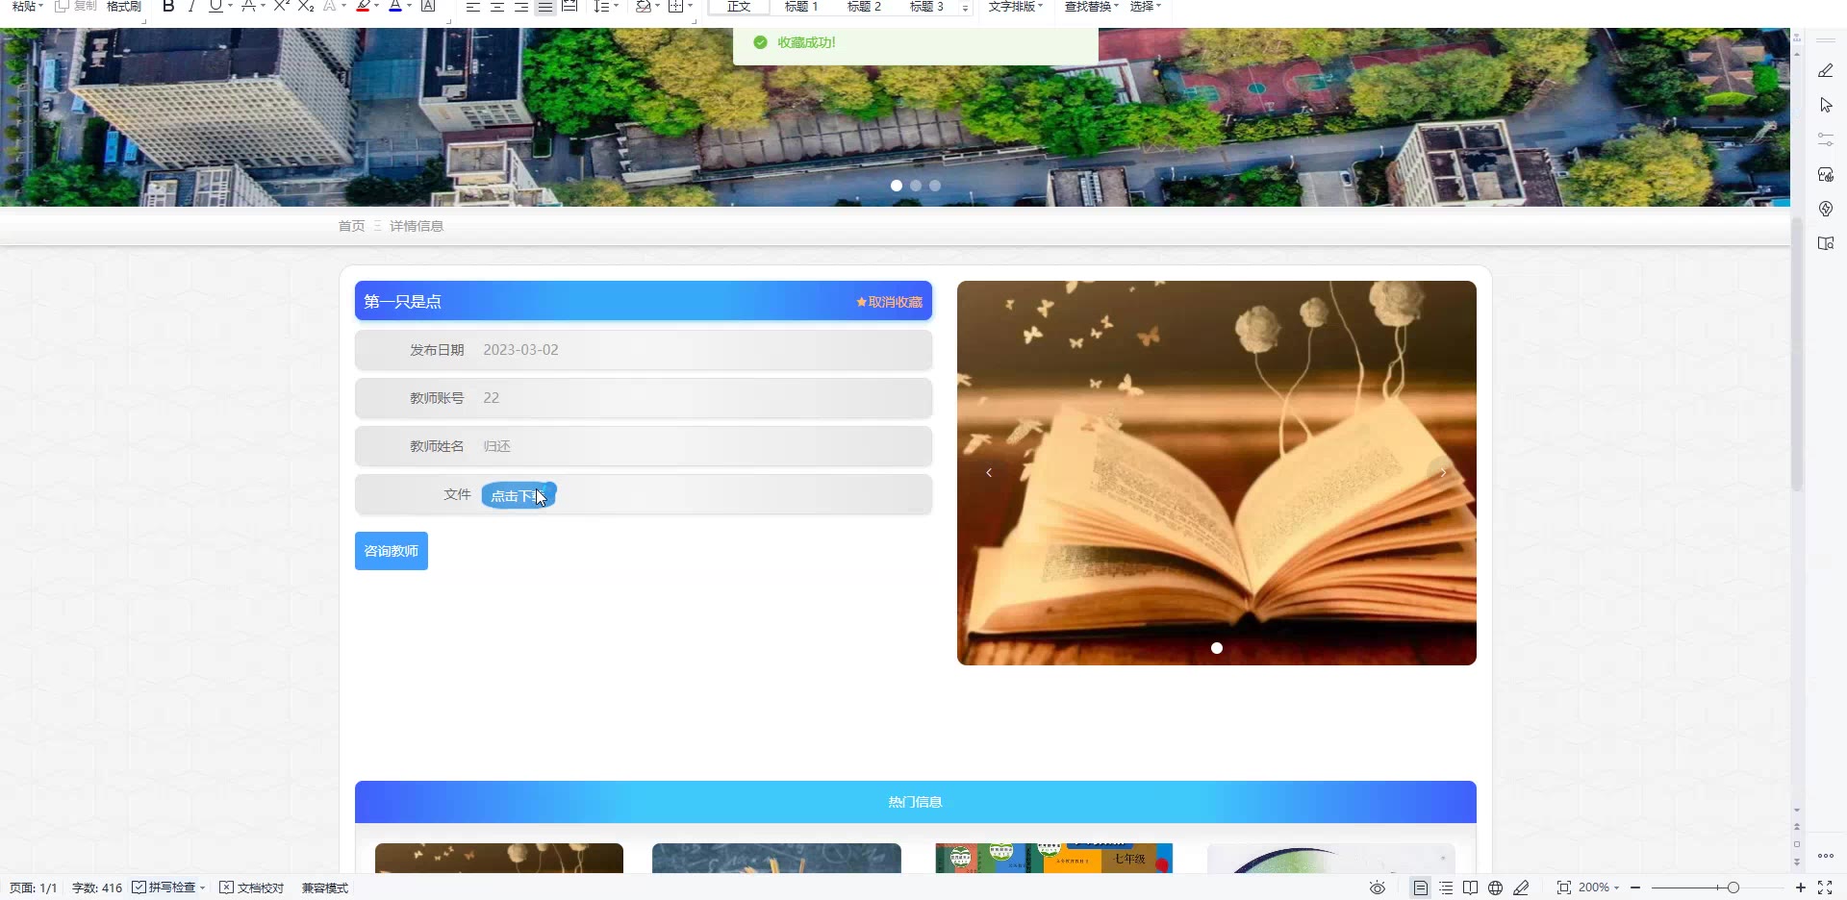Open 文字排版 dropdown
This screenshot has width=1847, height=900.
[1015, 6]
